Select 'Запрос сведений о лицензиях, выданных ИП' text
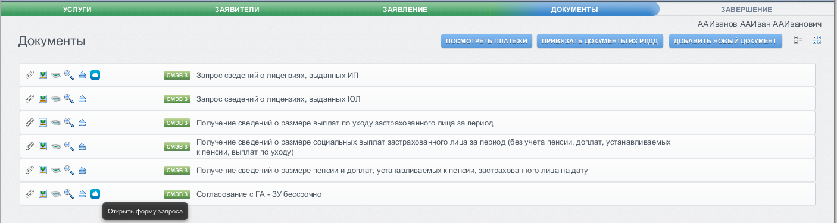837x223 pixels. tap(277, 76)
